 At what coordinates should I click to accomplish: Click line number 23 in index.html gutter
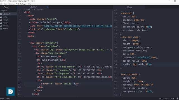click(19, 84)
